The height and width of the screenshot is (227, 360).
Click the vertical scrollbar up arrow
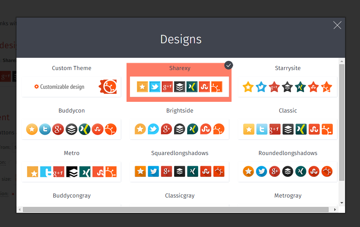coord(342,61)
